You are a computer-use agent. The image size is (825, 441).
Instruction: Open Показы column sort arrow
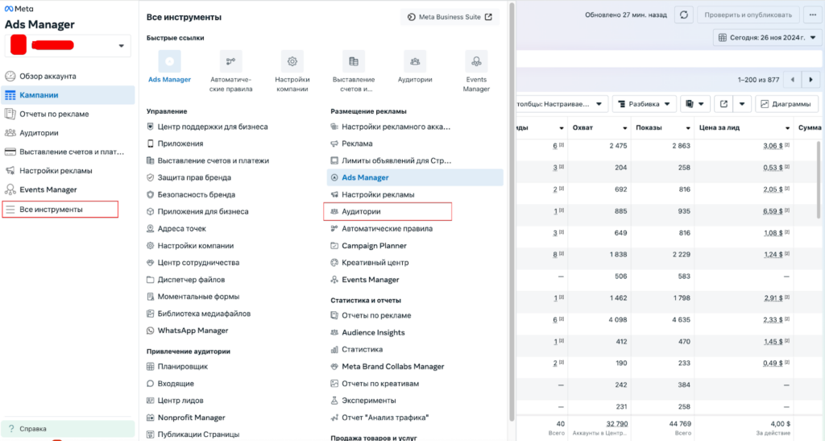[x=688, y=128]
